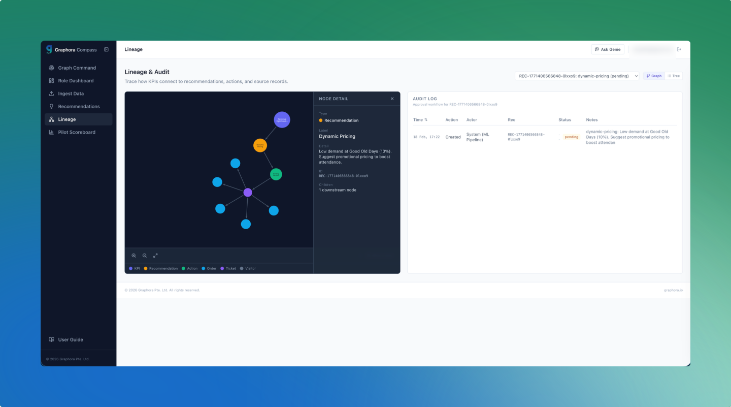This screenshot has width=731, height=407.
Task: Select the green Action node
Action: click(x=276, y=174)
